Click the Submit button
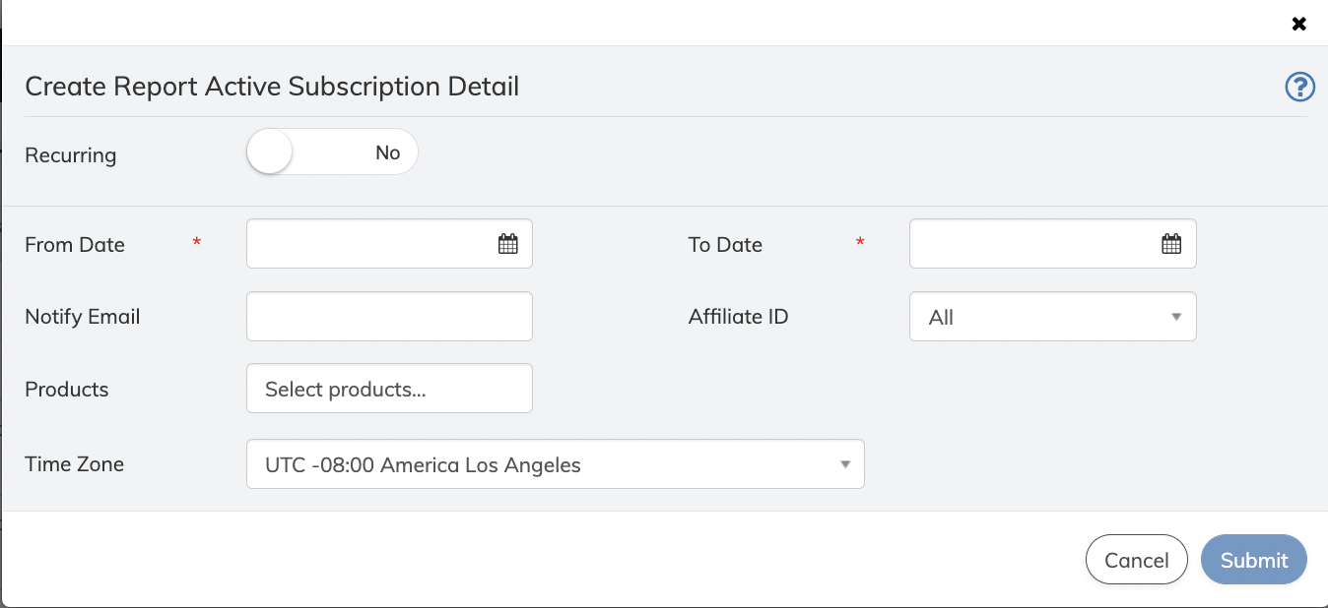 click(x=1254, y=560)
